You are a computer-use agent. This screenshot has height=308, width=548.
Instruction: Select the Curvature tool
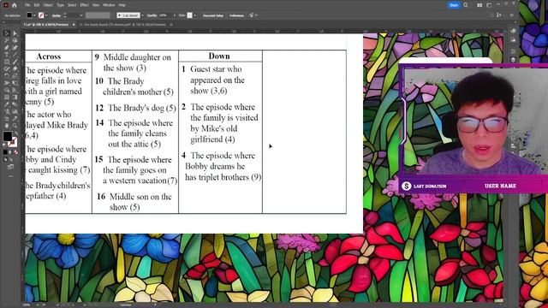point(15,48)
